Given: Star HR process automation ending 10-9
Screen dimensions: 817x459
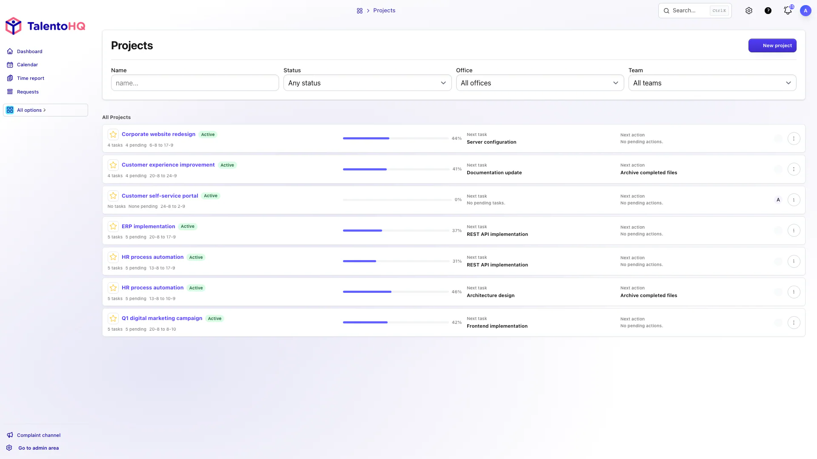Looking at the screenshot, I should (113, 288).
